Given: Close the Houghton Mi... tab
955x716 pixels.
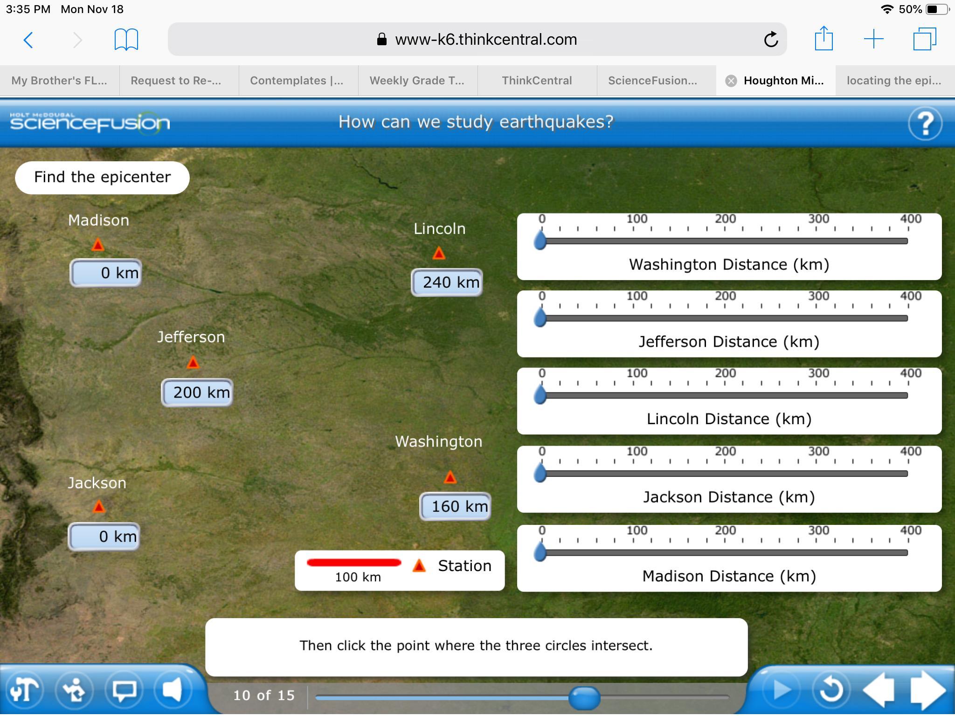Looking at the screenshot, I should [731, 81].
